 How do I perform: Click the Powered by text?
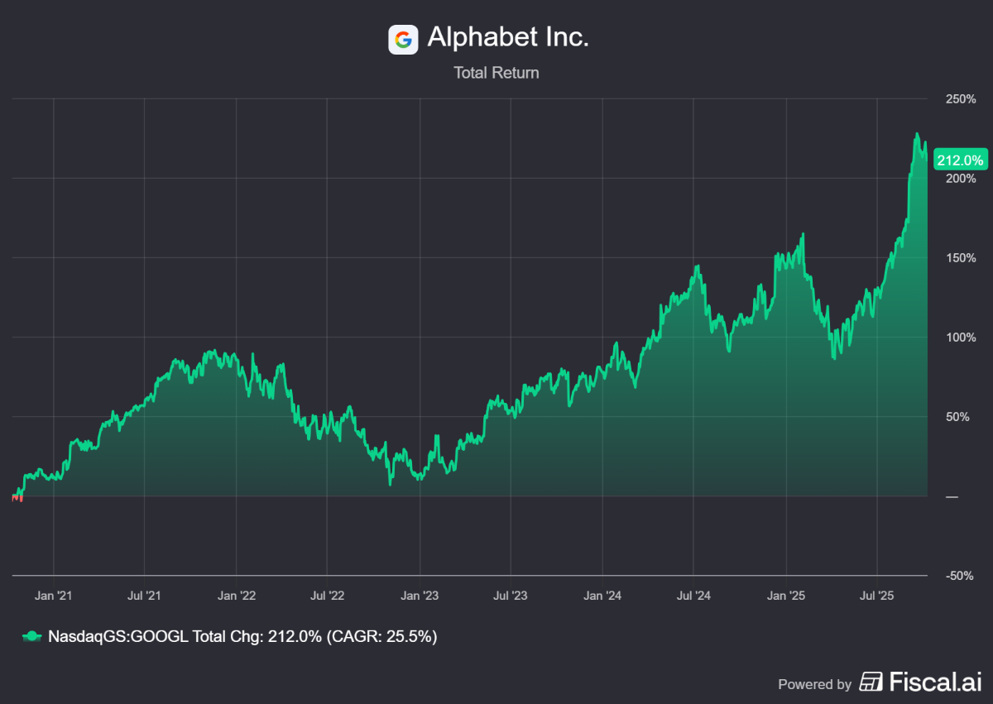pyautogui.click(x=814, y=684)
